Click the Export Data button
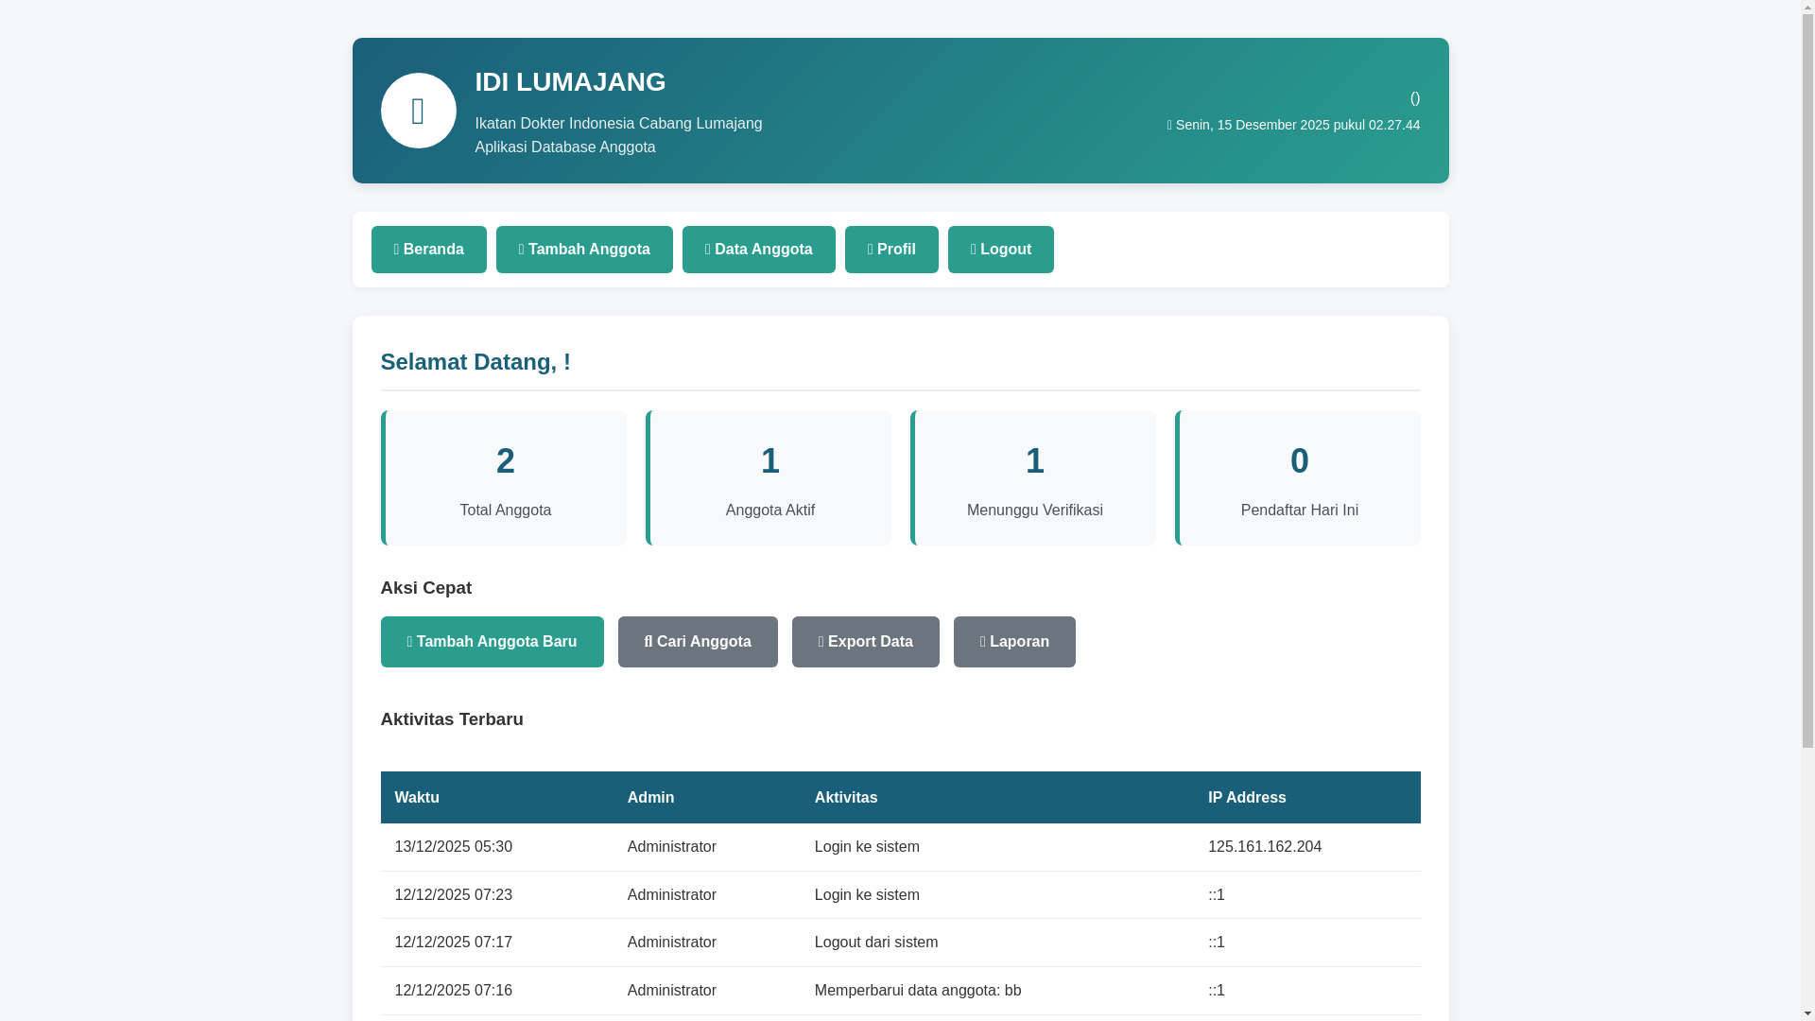 coord(865,642)
